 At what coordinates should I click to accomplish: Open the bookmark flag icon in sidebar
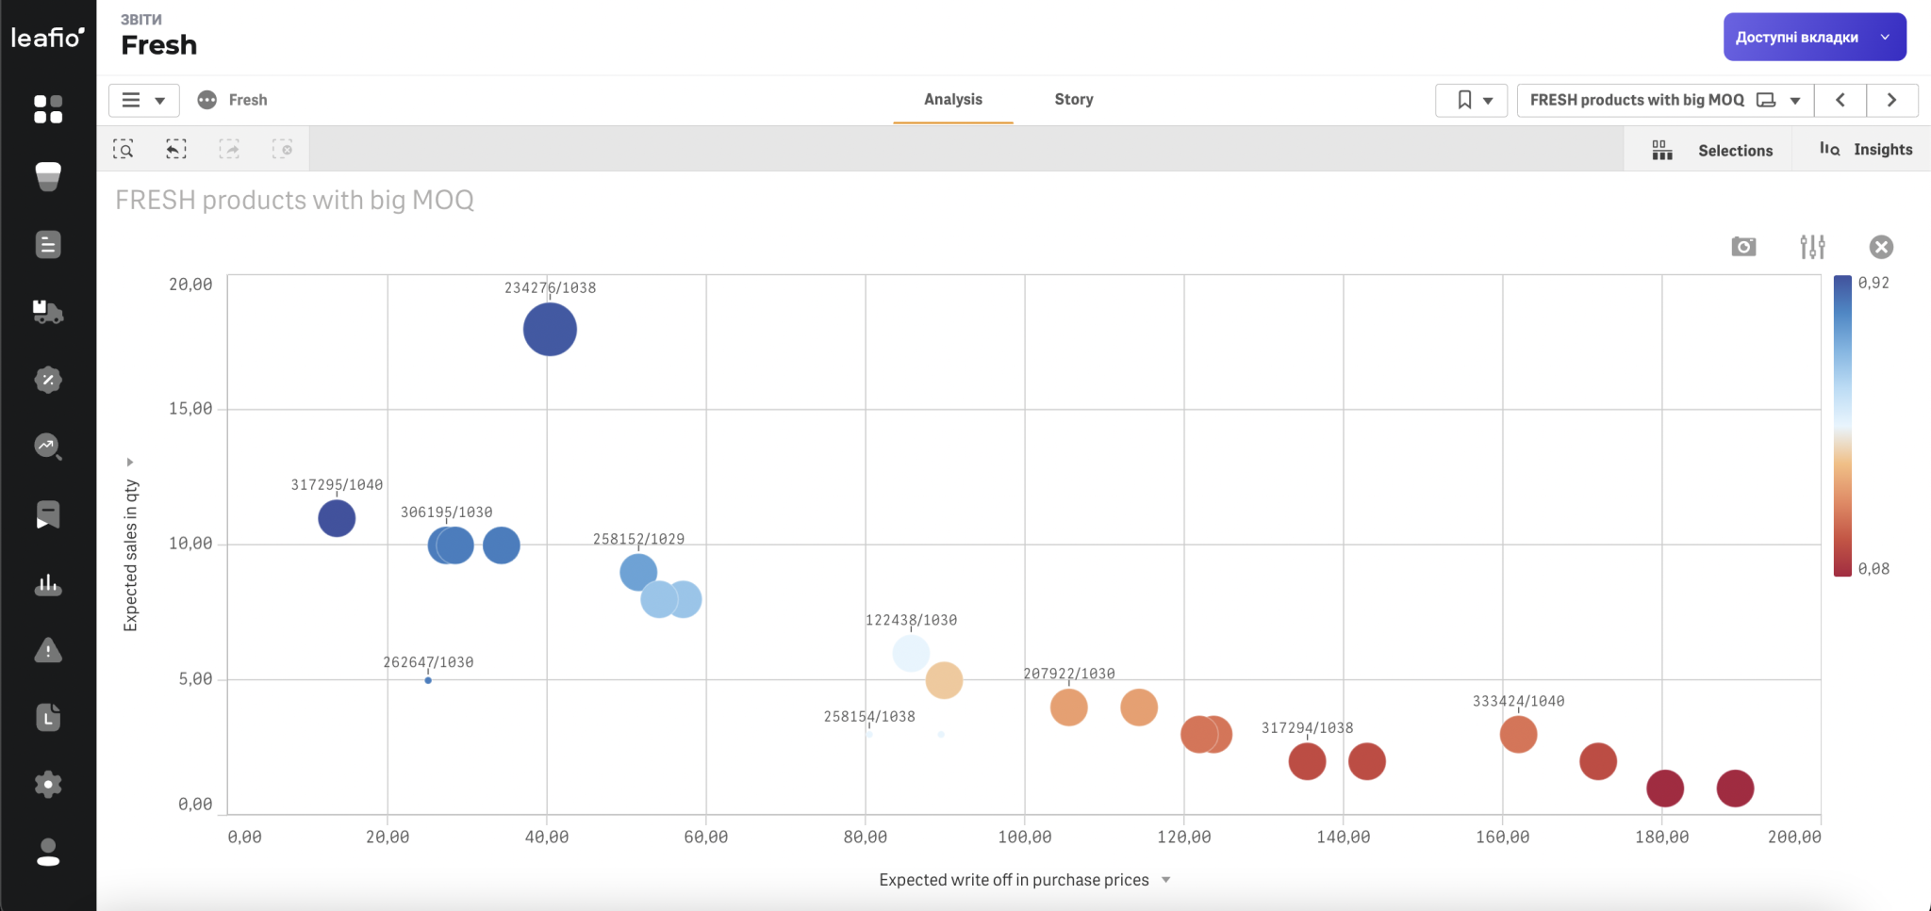pos(48,514)
